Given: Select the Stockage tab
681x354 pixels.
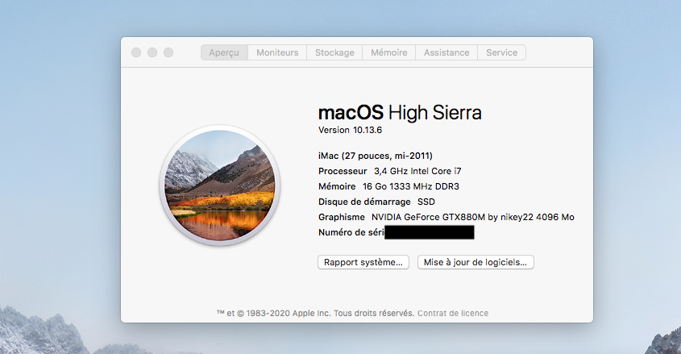Looking at the screenshot, I should [334, 52].
